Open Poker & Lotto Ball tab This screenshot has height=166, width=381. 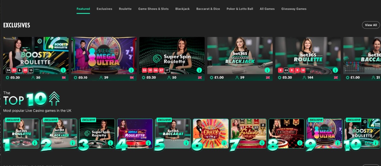point(240,9)
